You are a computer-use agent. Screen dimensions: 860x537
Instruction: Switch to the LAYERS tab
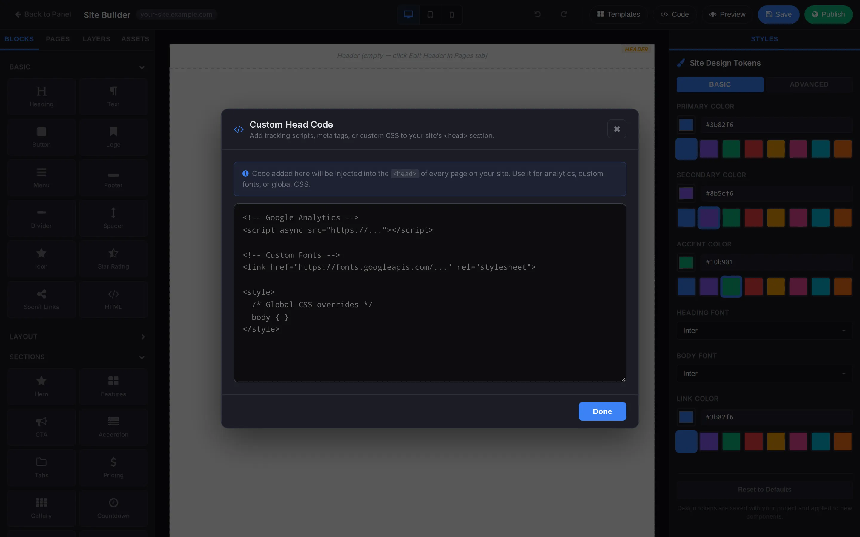(96, 39)
